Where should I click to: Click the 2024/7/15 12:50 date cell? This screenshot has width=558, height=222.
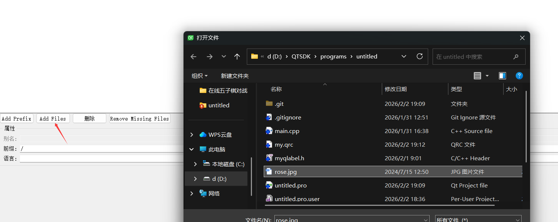[406, 172]
